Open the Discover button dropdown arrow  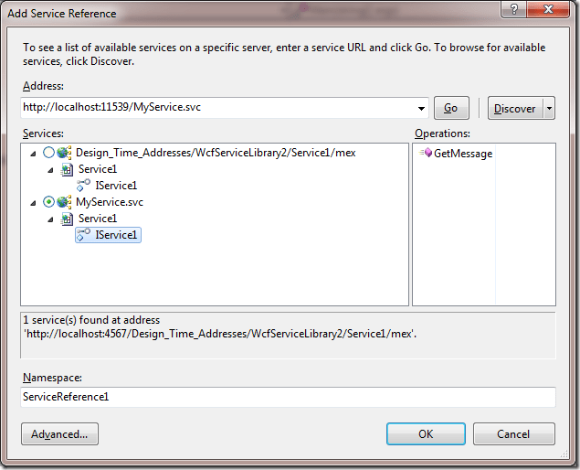(549, 108)
